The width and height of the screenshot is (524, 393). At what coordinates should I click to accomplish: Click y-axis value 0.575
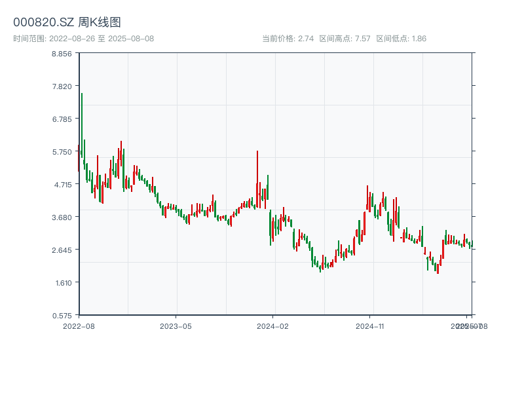[62, 316]
